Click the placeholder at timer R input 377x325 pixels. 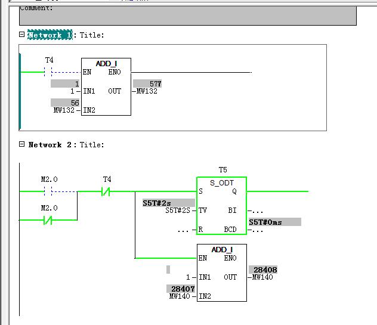click(183, 230)
